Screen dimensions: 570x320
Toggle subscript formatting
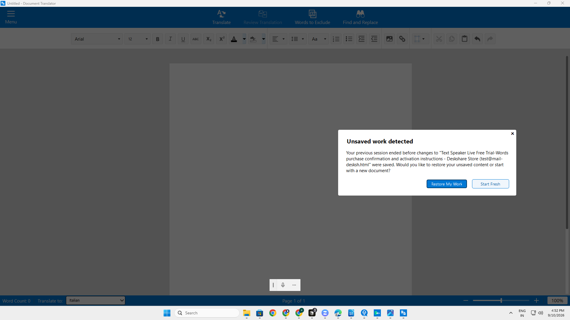click(x=209, y=39)
